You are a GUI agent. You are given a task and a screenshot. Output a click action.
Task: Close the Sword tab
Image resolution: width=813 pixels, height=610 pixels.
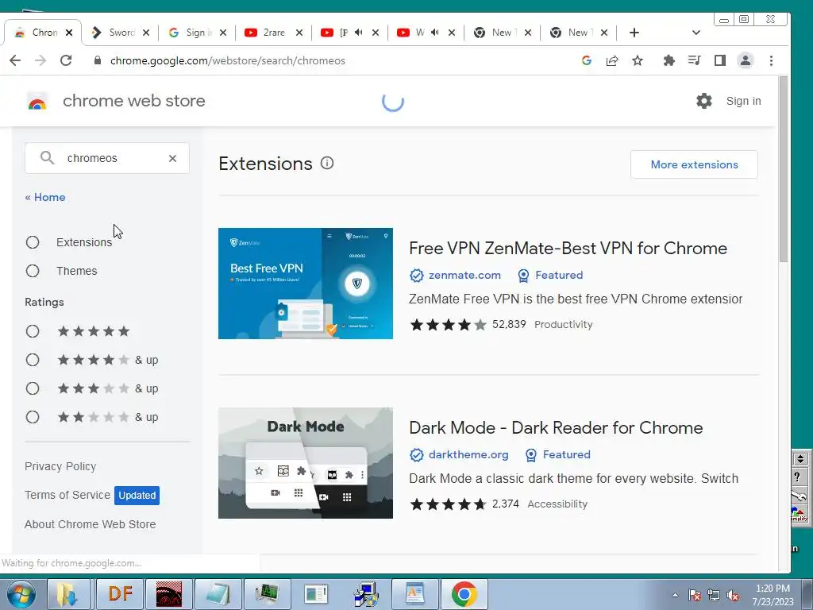[146, 33]
